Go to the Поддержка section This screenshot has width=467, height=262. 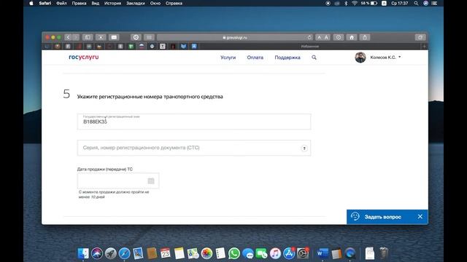tap(287, 57)
